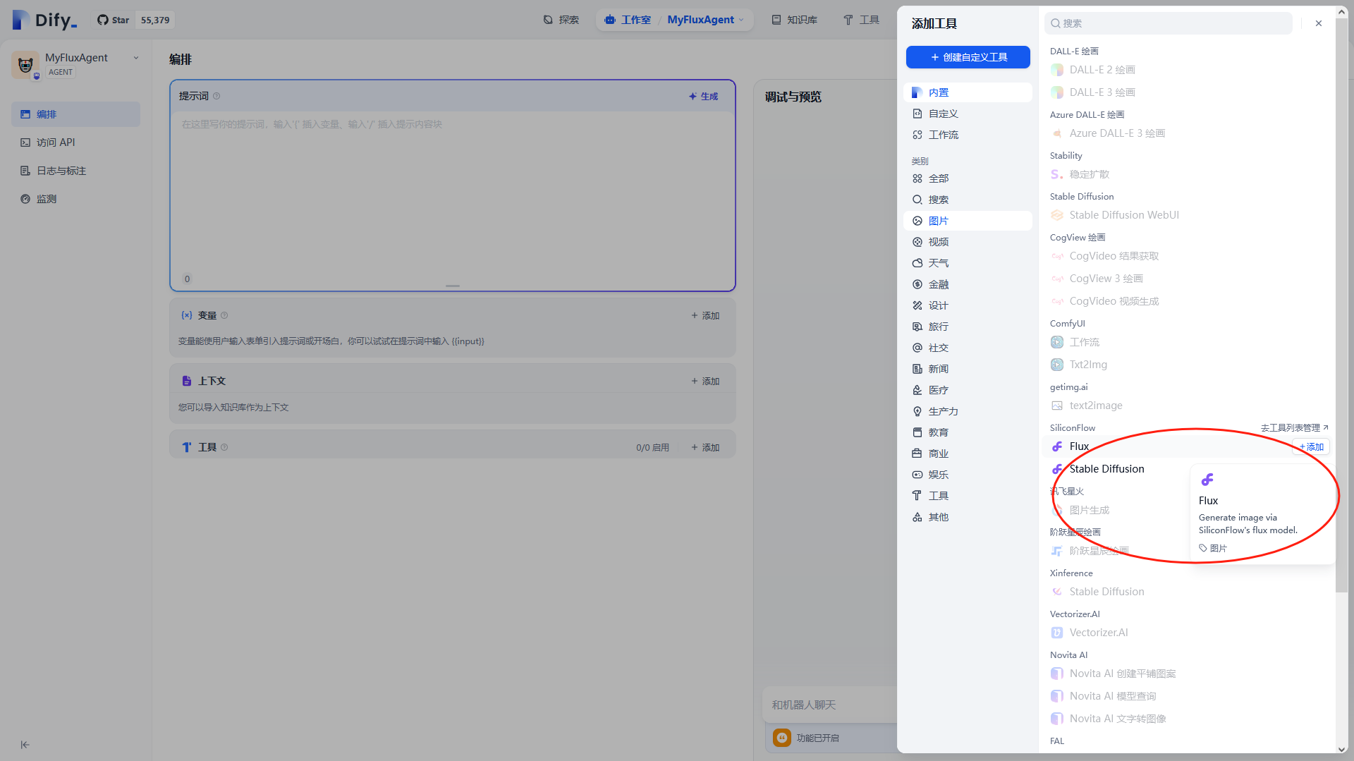This screenshot has width=1354, height=761.
Task: Click 添加 next to Flux tool
Action: coord(1311,447)
